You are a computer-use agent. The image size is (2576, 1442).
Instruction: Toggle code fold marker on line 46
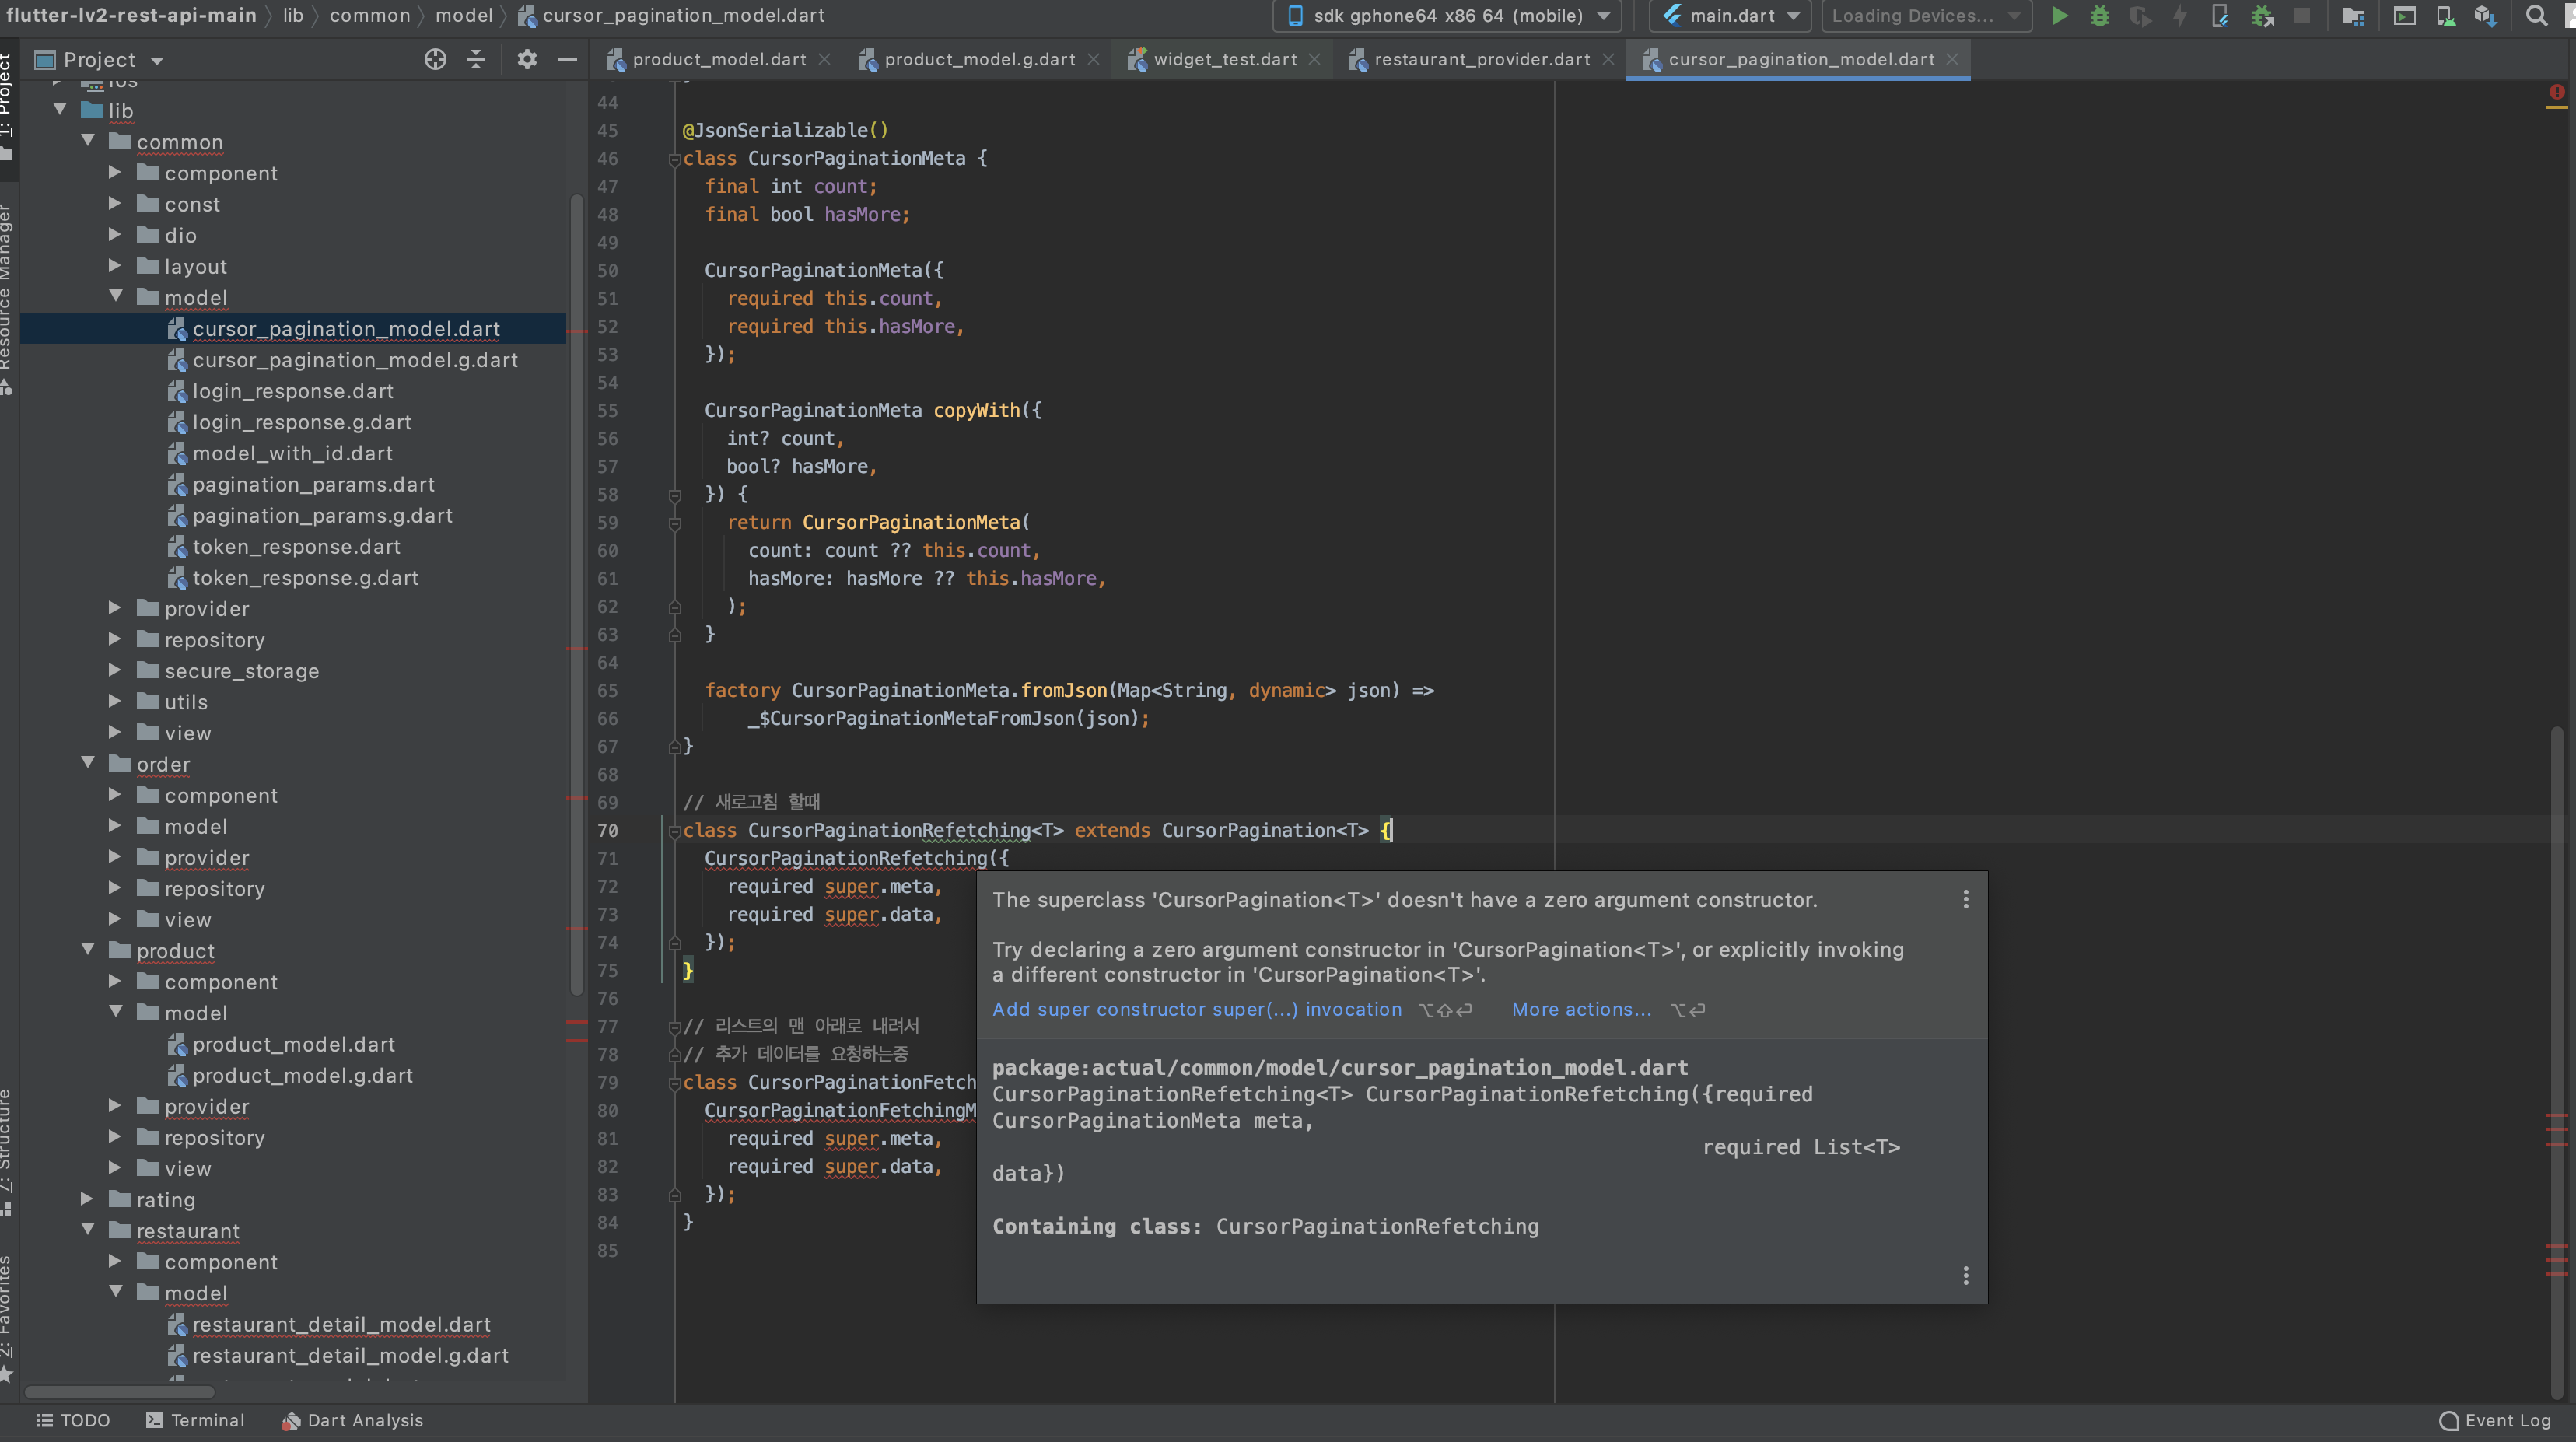pos(674,159)
